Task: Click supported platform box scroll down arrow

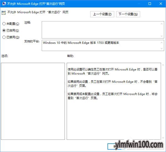Action: coord(162,48)
